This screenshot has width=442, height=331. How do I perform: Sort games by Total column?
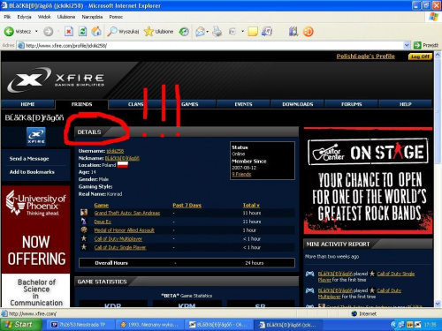[251, 205]
